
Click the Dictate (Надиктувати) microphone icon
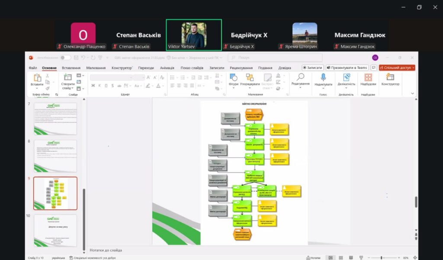323,78
